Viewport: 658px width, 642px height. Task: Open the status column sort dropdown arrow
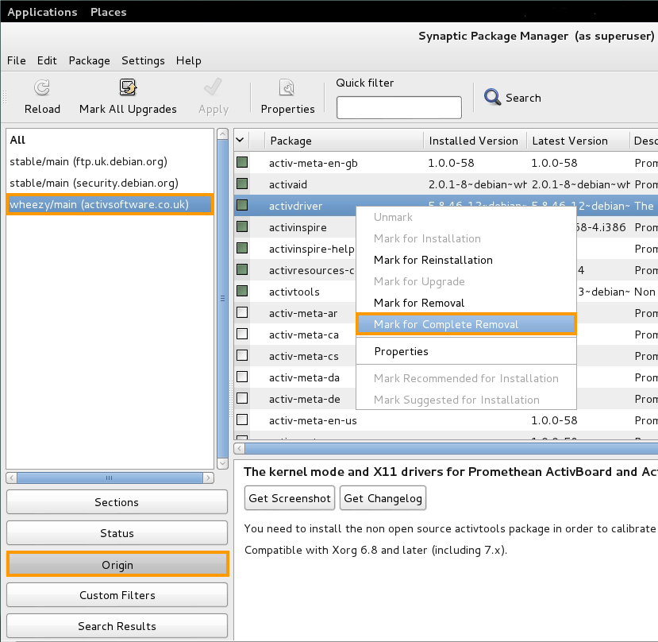(x=240, y=141)
